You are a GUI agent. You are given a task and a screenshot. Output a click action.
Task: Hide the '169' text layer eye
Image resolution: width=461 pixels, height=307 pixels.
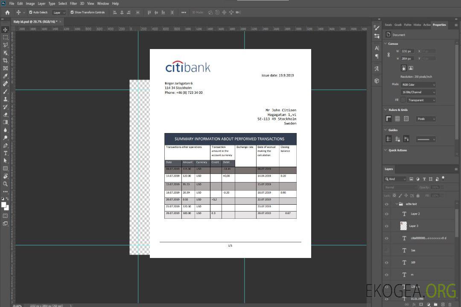pos(387,263)
